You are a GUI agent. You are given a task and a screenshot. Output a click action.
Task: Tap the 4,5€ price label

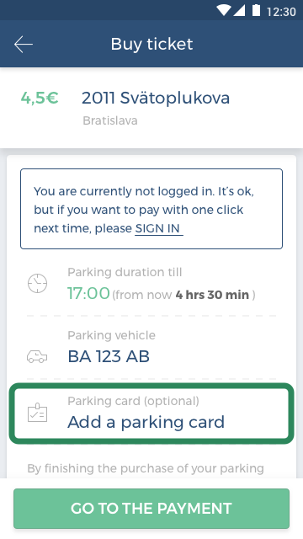tap(40, 98)
